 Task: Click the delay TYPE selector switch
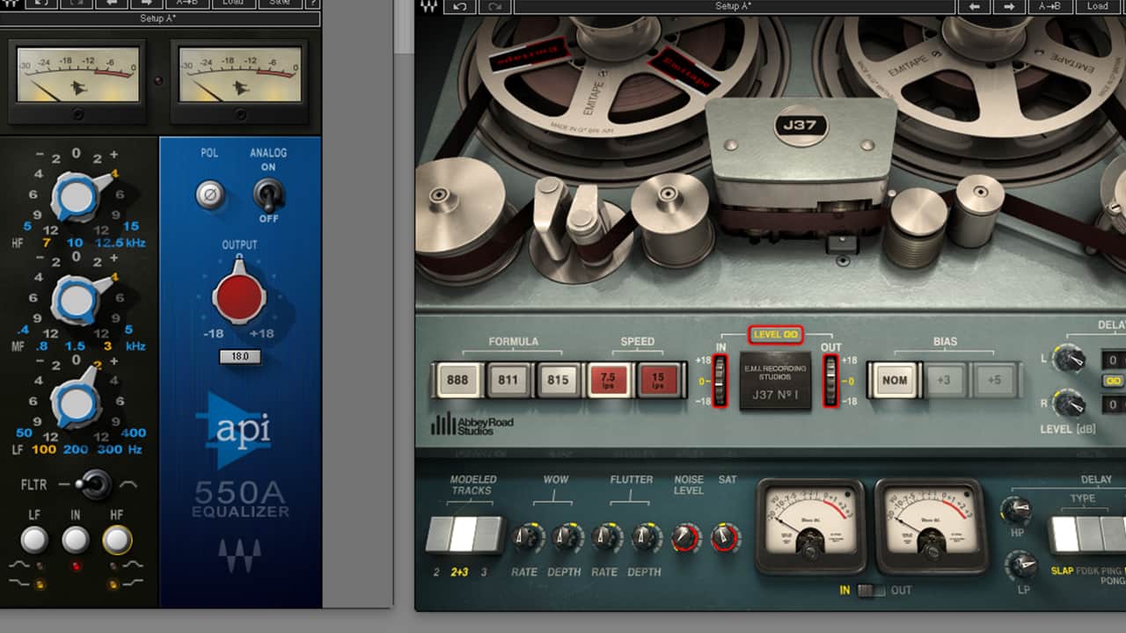coord(1087,535)
